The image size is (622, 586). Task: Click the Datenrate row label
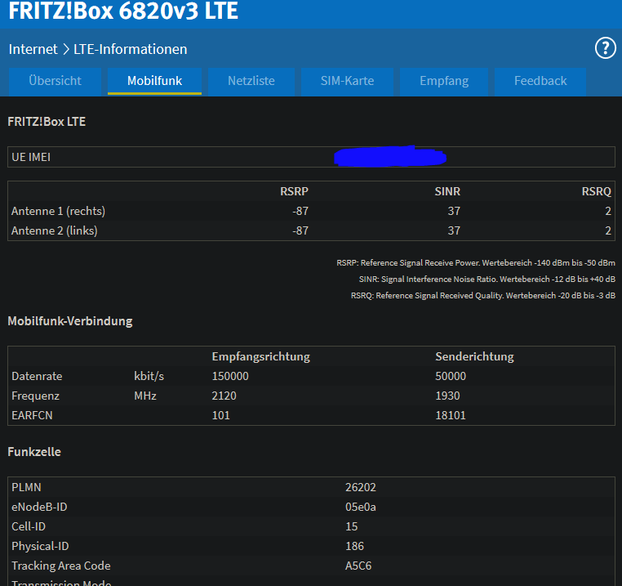(x=37, y=376)
